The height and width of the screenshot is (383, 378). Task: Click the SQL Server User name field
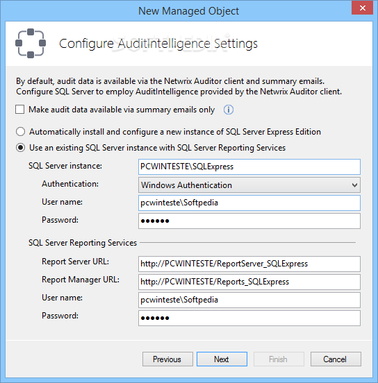coord(249,203)
